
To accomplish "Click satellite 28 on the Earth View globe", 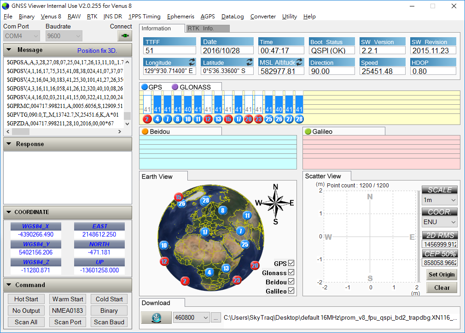I will pyautogui.click(x=205, y=200).
